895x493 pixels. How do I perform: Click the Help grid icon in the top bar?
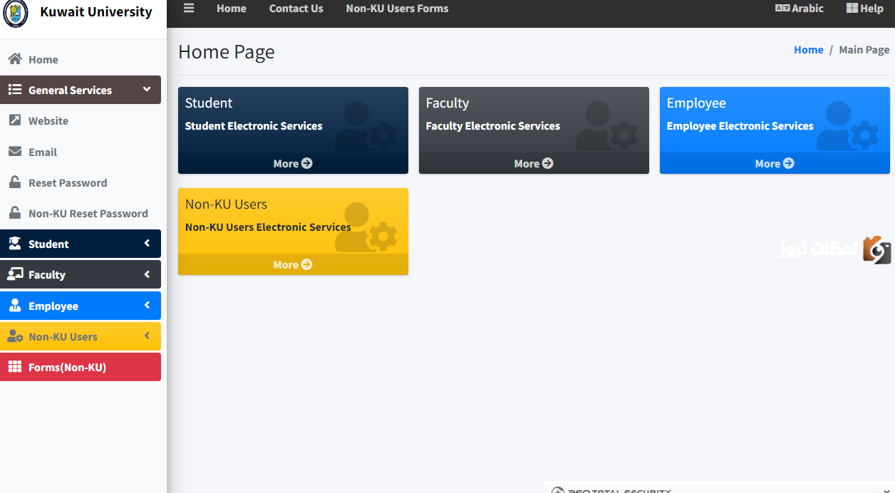coord(852,9)
